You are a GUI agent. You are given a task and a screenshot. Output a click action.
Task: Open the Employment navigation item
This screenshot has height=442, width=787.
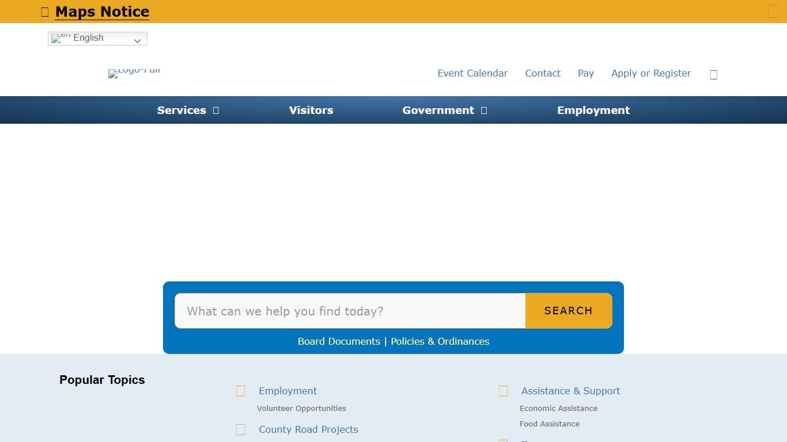[593, 110]
